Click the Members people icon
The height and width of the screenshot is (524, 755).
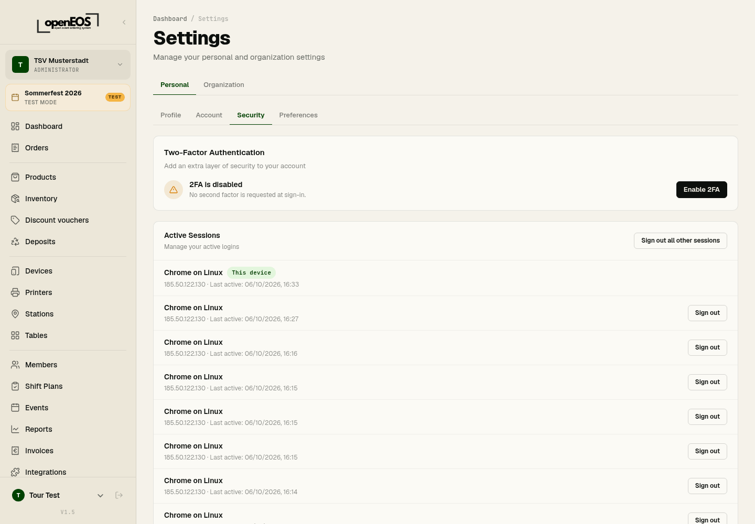[x=15, y=365]
